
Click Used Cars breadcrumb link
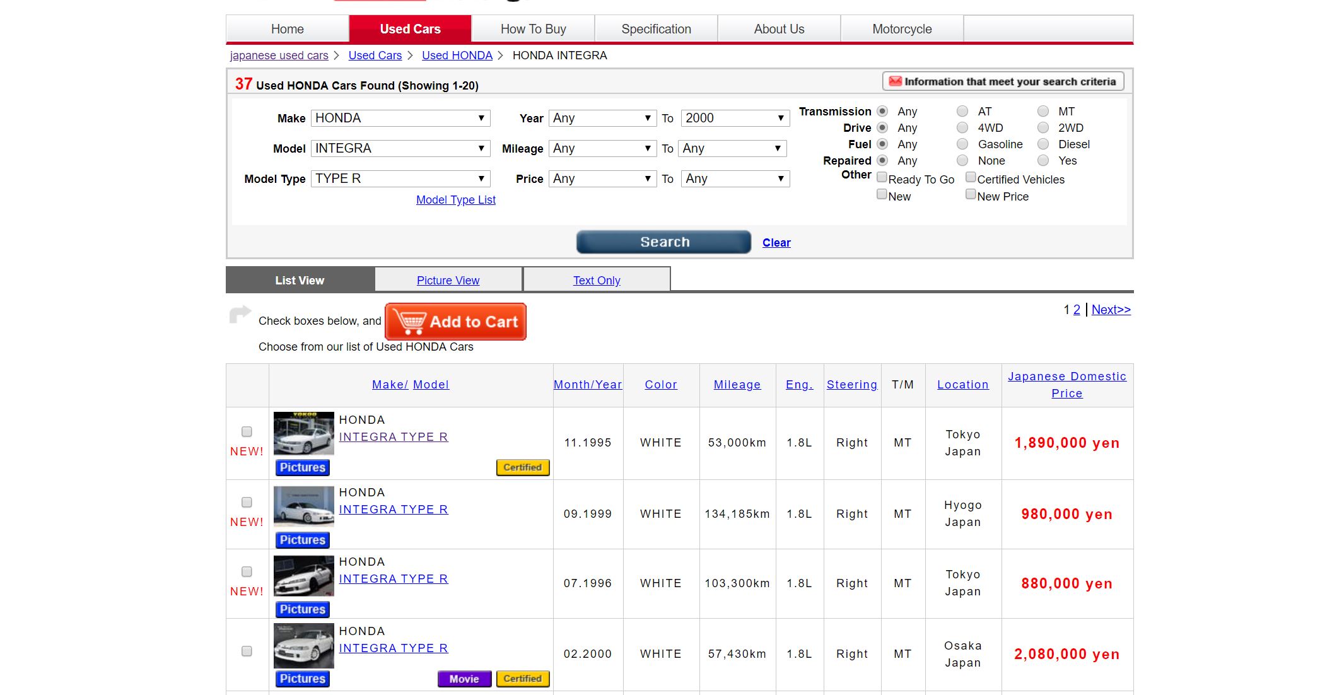[x=375, y=55]
